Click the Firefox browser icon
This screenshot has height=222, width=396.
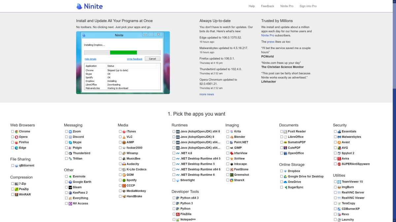click(x=16, y=142)
